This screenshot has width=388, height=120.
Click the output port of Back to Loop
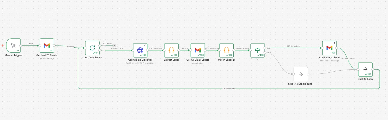[373, 69]
